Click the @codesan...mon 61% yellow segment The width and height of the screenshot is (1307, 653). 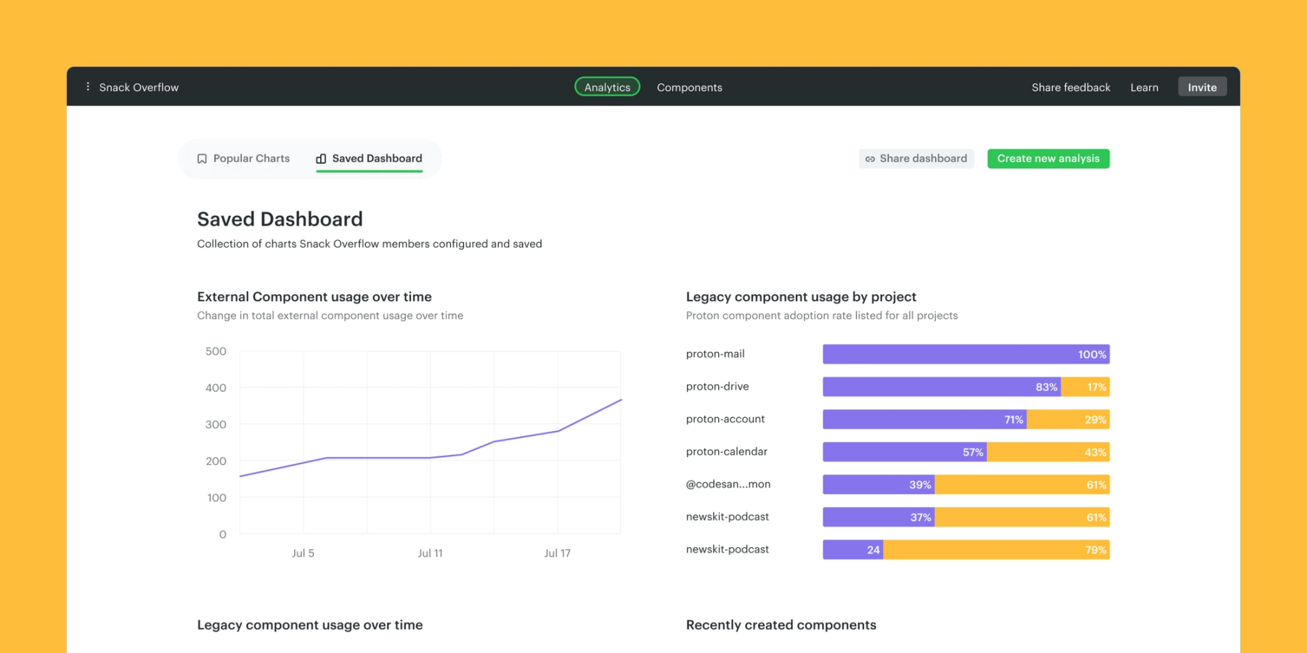(1022, 485)
